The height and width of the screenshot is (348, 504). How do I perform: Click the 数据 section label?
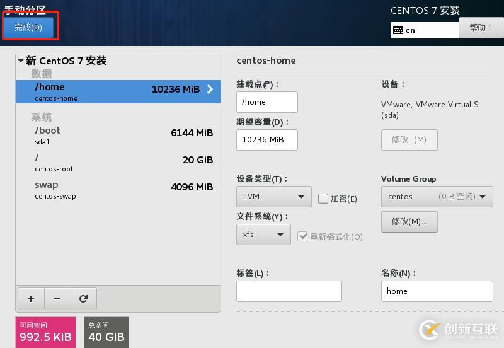pyautogui.click(x=42, y=74)
